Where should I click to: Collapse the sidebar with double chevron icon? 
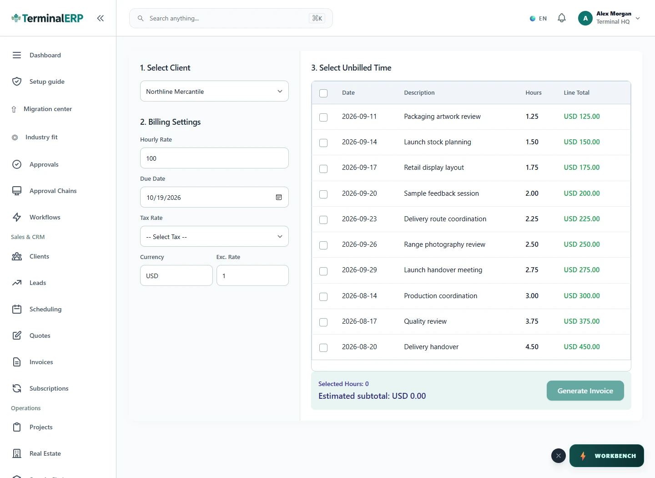click(x=101, y=18)
